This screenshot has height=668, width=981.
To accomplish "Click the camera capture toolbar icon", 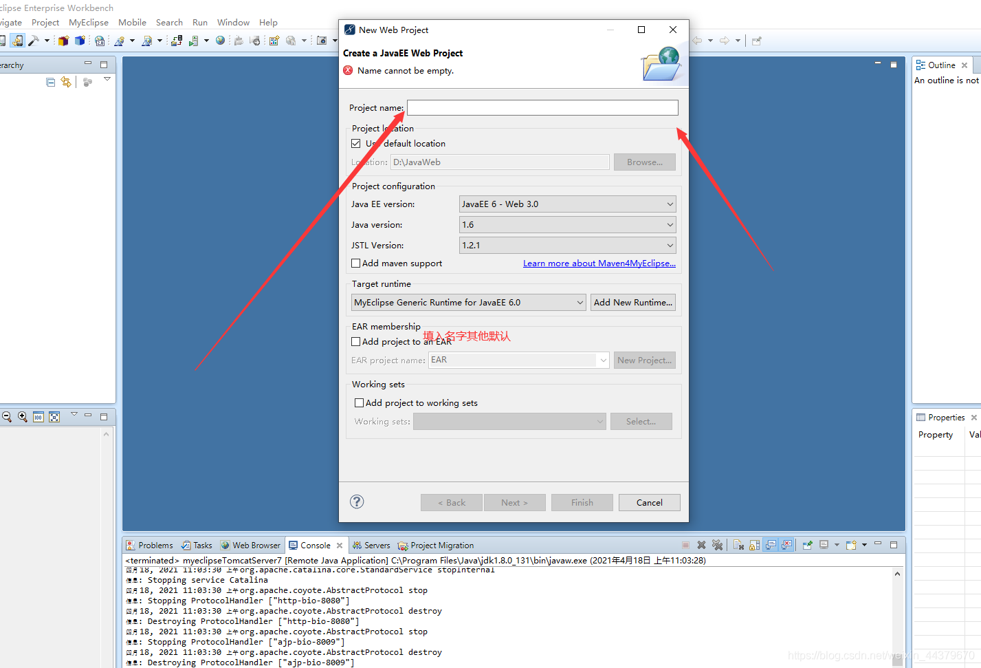I will pyautogui.click(x=322, y=41).
